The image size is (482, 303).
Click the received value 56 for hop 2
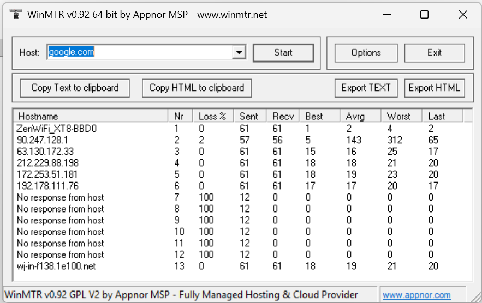[277, 140]
